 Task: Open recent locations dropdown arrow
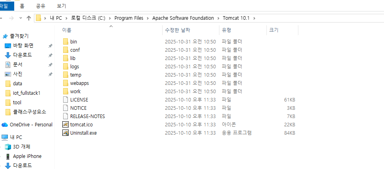pos(21,18)
